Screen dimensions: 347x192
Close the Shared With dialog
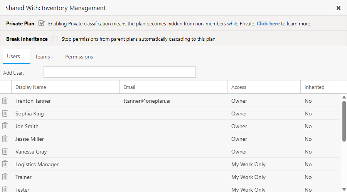coord(339,8)
